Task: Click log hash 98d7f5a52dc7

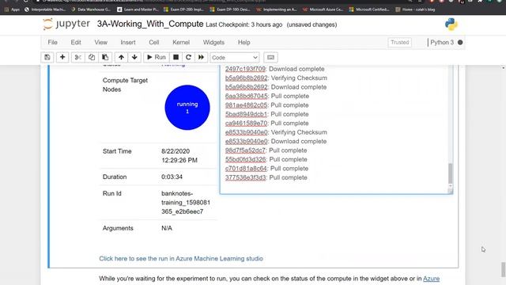Action: (245, 150)
